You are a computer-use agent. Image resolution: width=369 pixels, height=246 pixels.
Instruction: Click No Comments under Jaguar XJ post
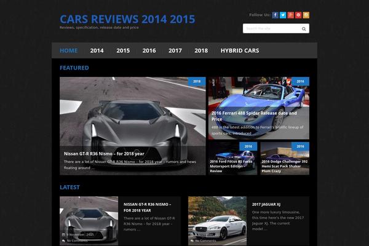(205, 241)
